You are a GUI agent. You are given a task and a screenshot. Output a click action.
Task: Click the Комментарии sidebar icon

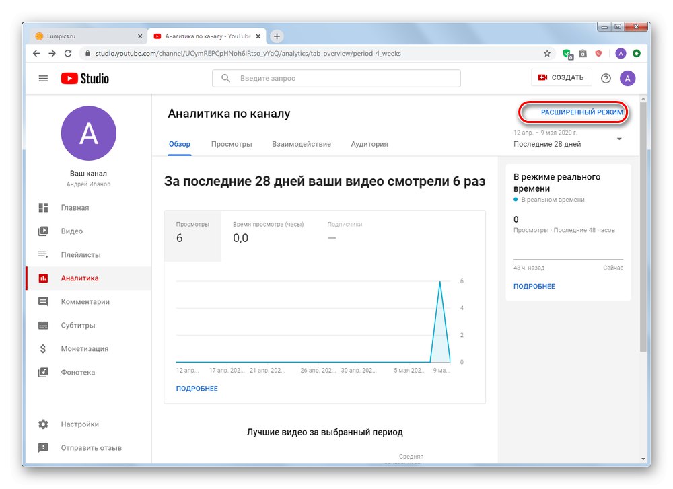point(43,301)
